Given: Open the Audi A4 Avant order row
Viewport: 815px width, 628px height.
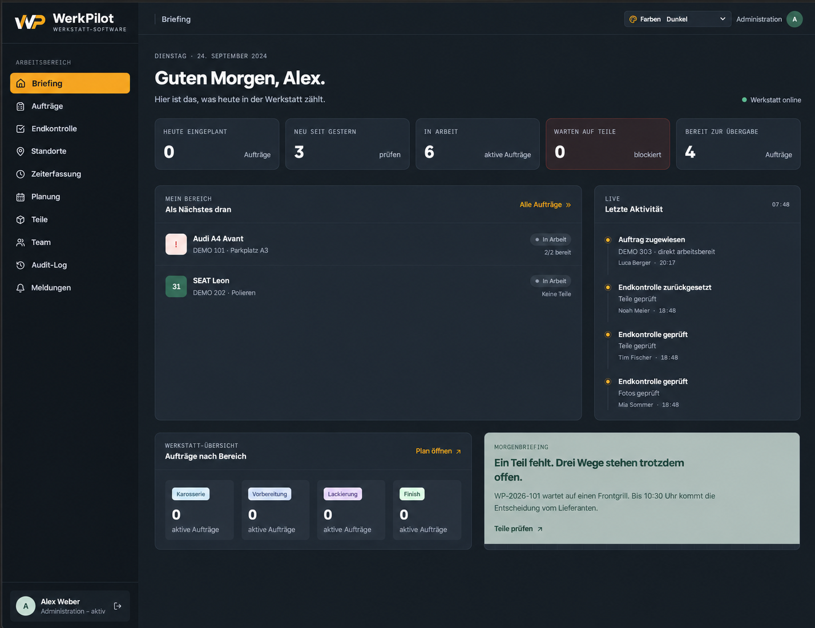Looking at the screenshot, I should click(x=368, y=244).
